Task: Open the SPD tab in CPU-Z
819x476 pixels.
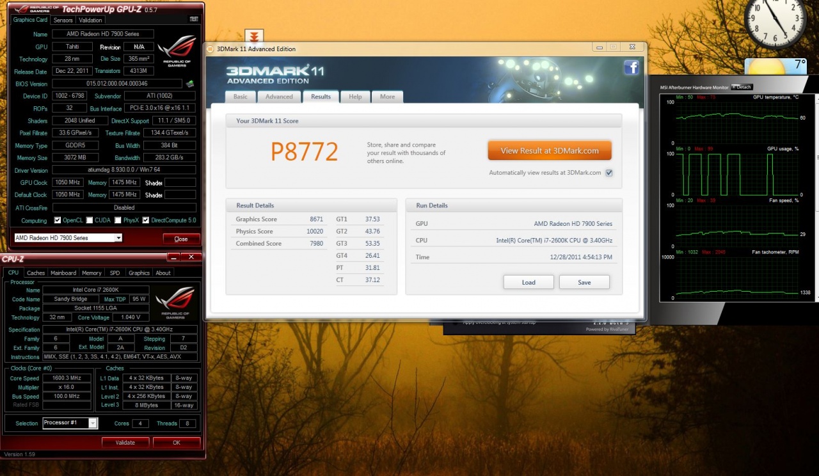Action: coord(115,273)
